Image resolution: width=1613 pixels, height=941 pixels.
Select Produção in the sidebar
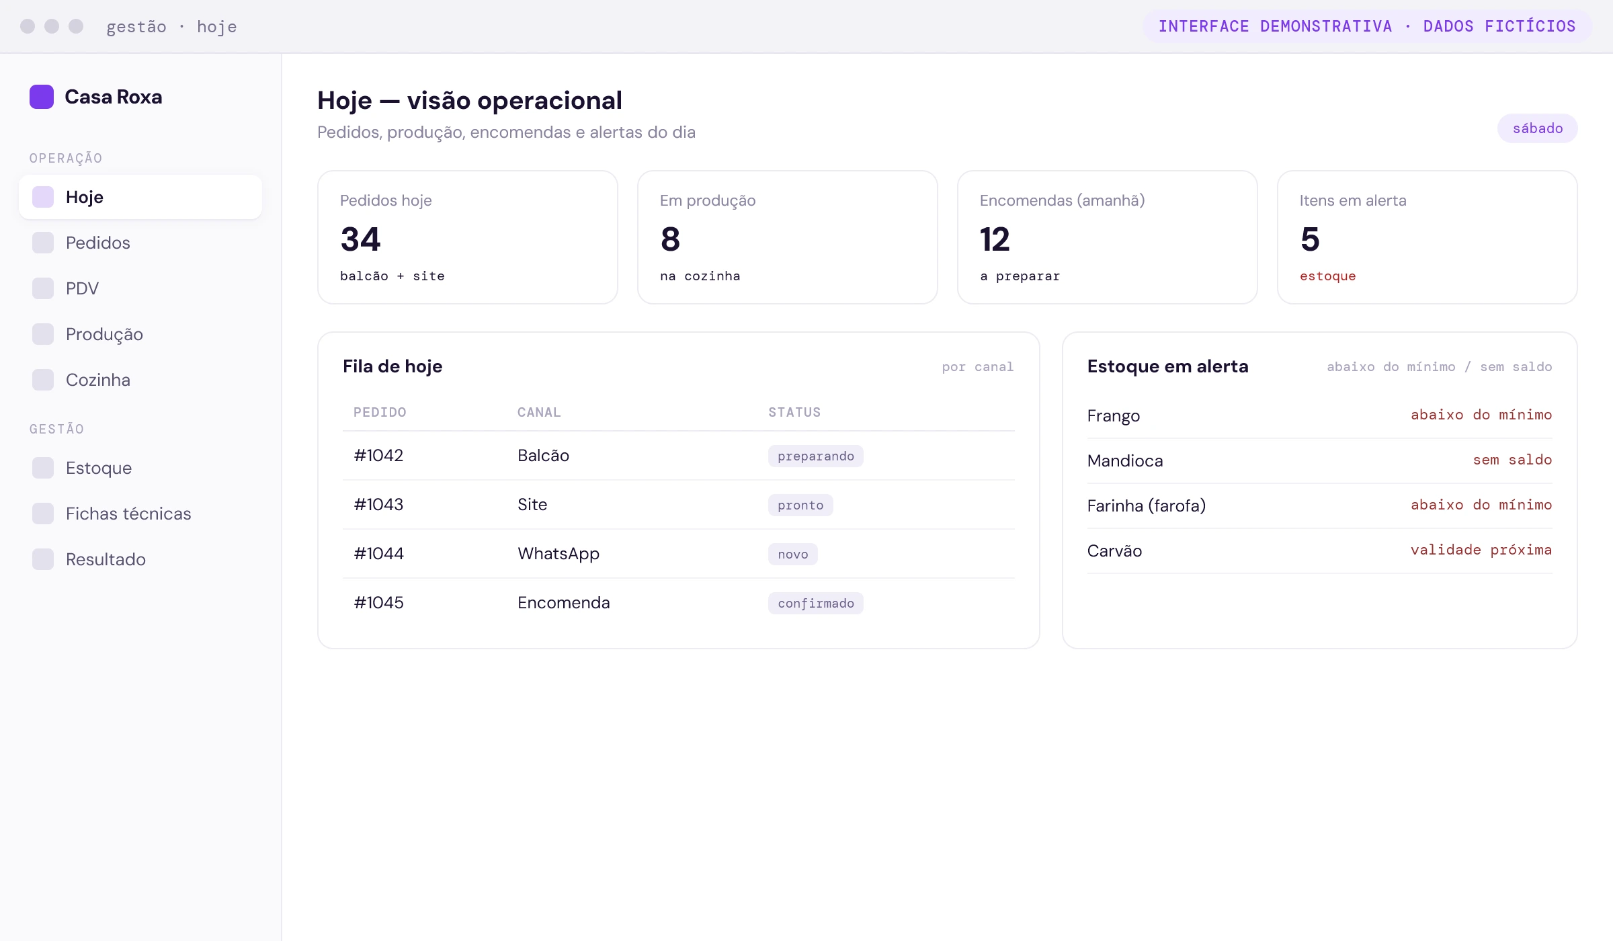point(140,334)
